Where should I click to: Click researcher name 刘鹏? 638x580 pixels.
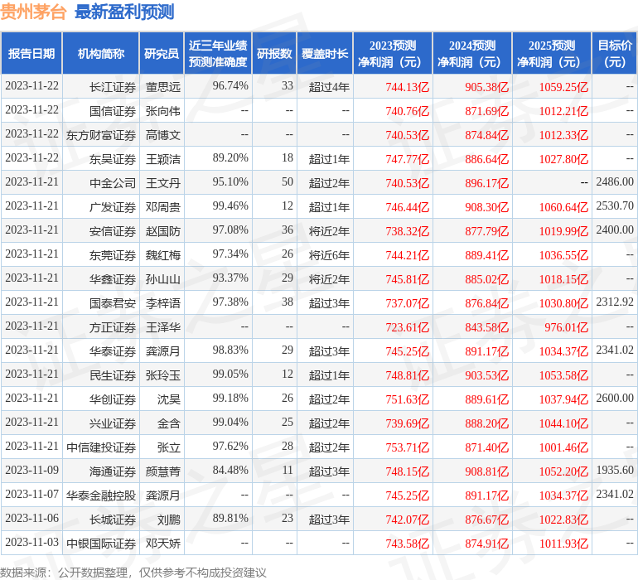point(169,519)
